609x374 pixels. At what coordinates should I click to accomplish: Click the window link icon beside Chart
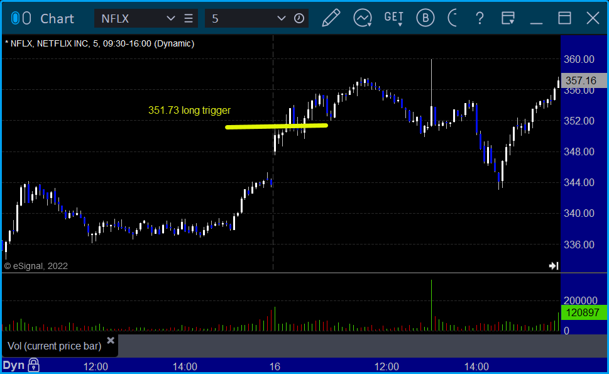point(21,18)
